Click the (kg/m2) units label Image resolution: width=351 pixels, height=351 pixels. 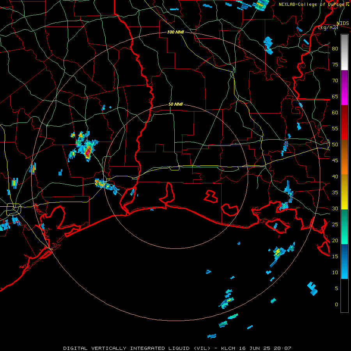click(x=328, y=27)
